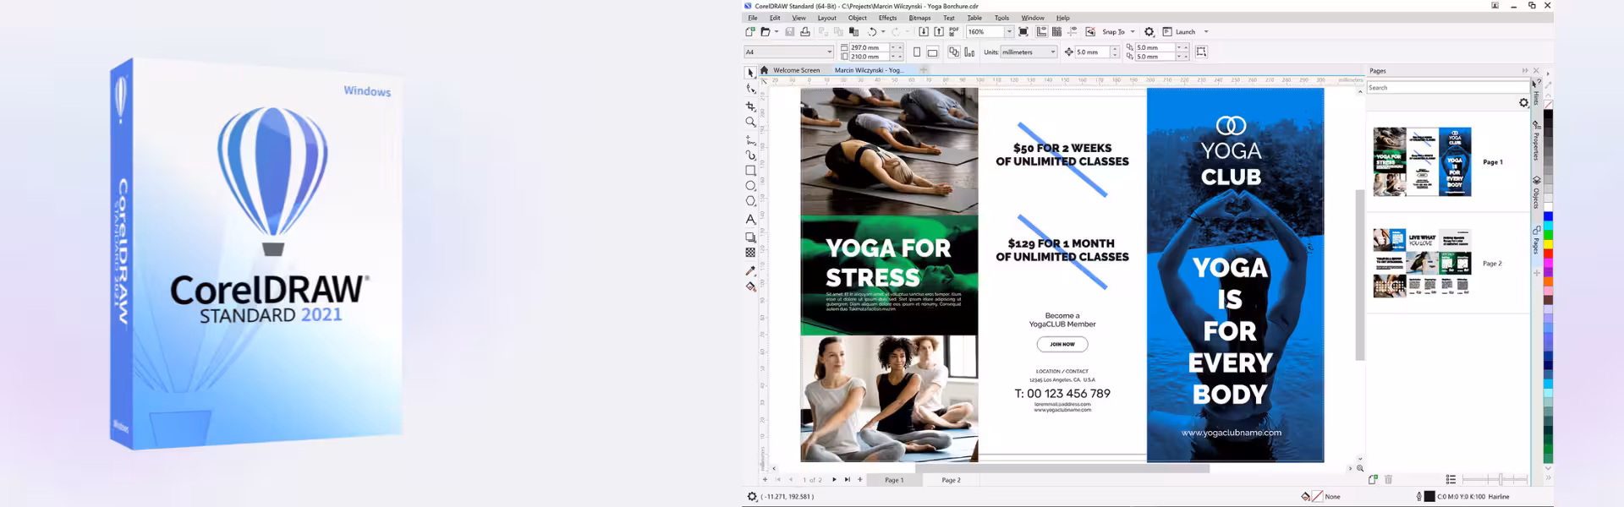Toggle Show grid button
Screen dimensions: 1624x507
pos(1056,32)
